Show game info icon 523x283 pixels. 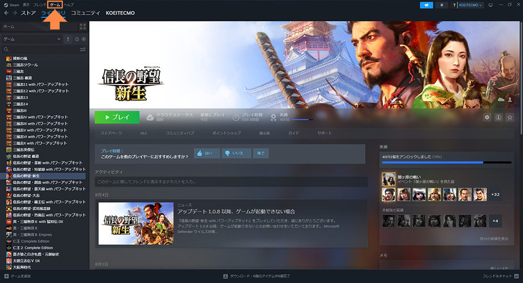[498, 117]
